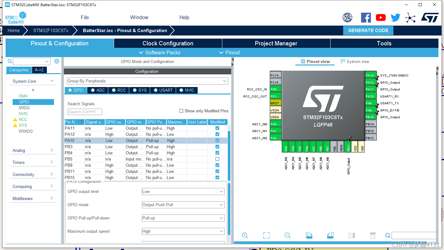This screenshot has width=444, height=250.
Task: Select the ADC peripheral tab
Action: click(x=97, y=90)
